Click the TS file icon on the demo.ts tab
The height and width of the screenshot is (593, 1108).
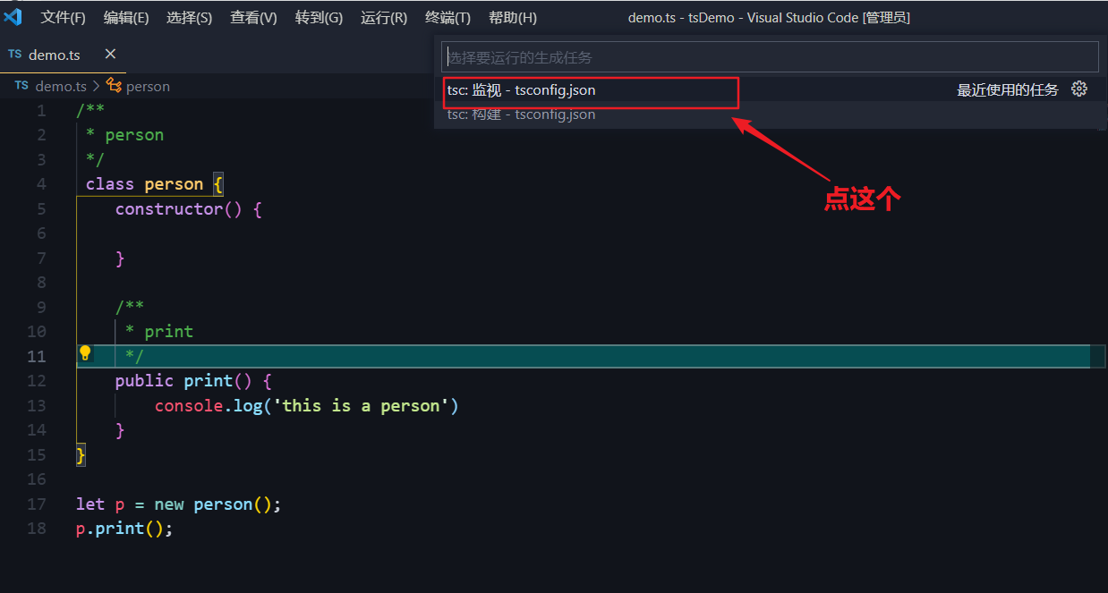point(15,55)
